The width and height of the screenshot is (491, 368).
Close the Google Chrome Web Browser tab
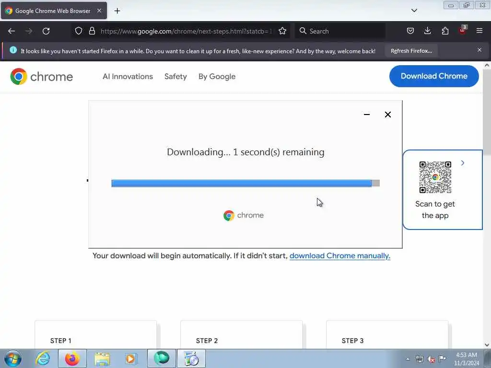pyautogui.click(x=99, y=11)
